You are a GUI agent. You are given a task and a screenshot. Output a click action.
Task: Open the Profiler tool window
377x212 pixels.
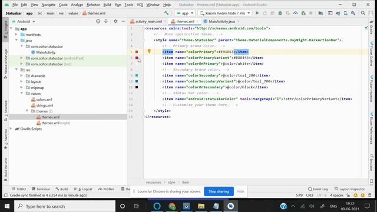pos(106,189)
